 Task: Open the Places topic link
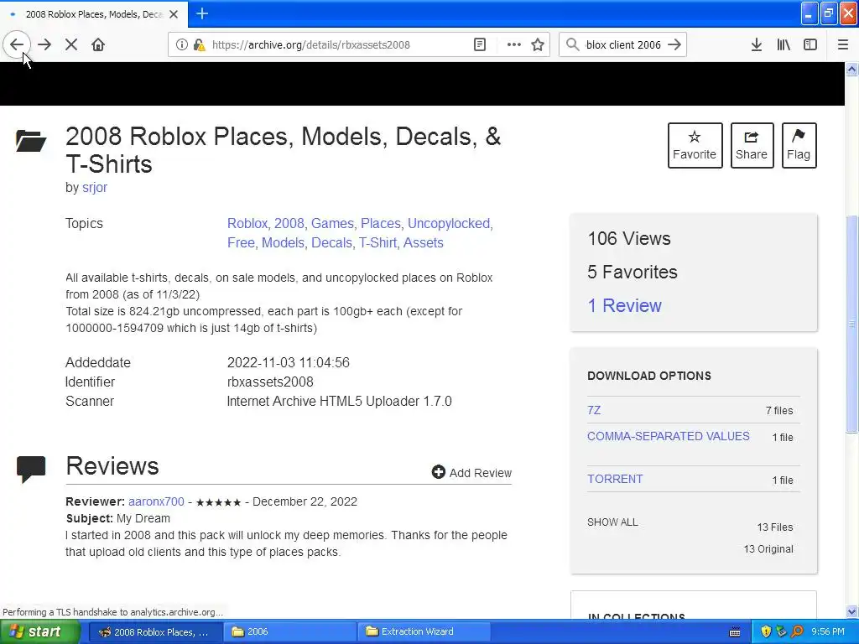point(381,223)
